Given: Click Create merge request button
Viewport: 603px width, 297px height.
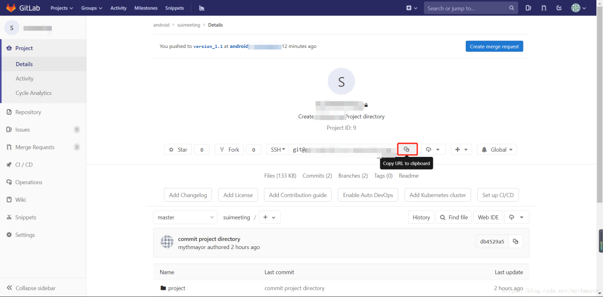Looking at the screenshot, I should point(494,47).
